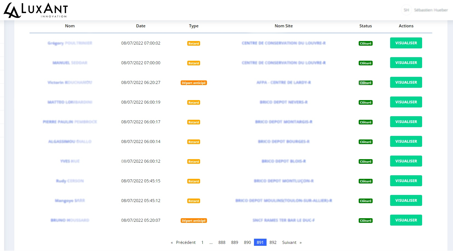Go to page 890
453x251 pixels.
[247, 242]
